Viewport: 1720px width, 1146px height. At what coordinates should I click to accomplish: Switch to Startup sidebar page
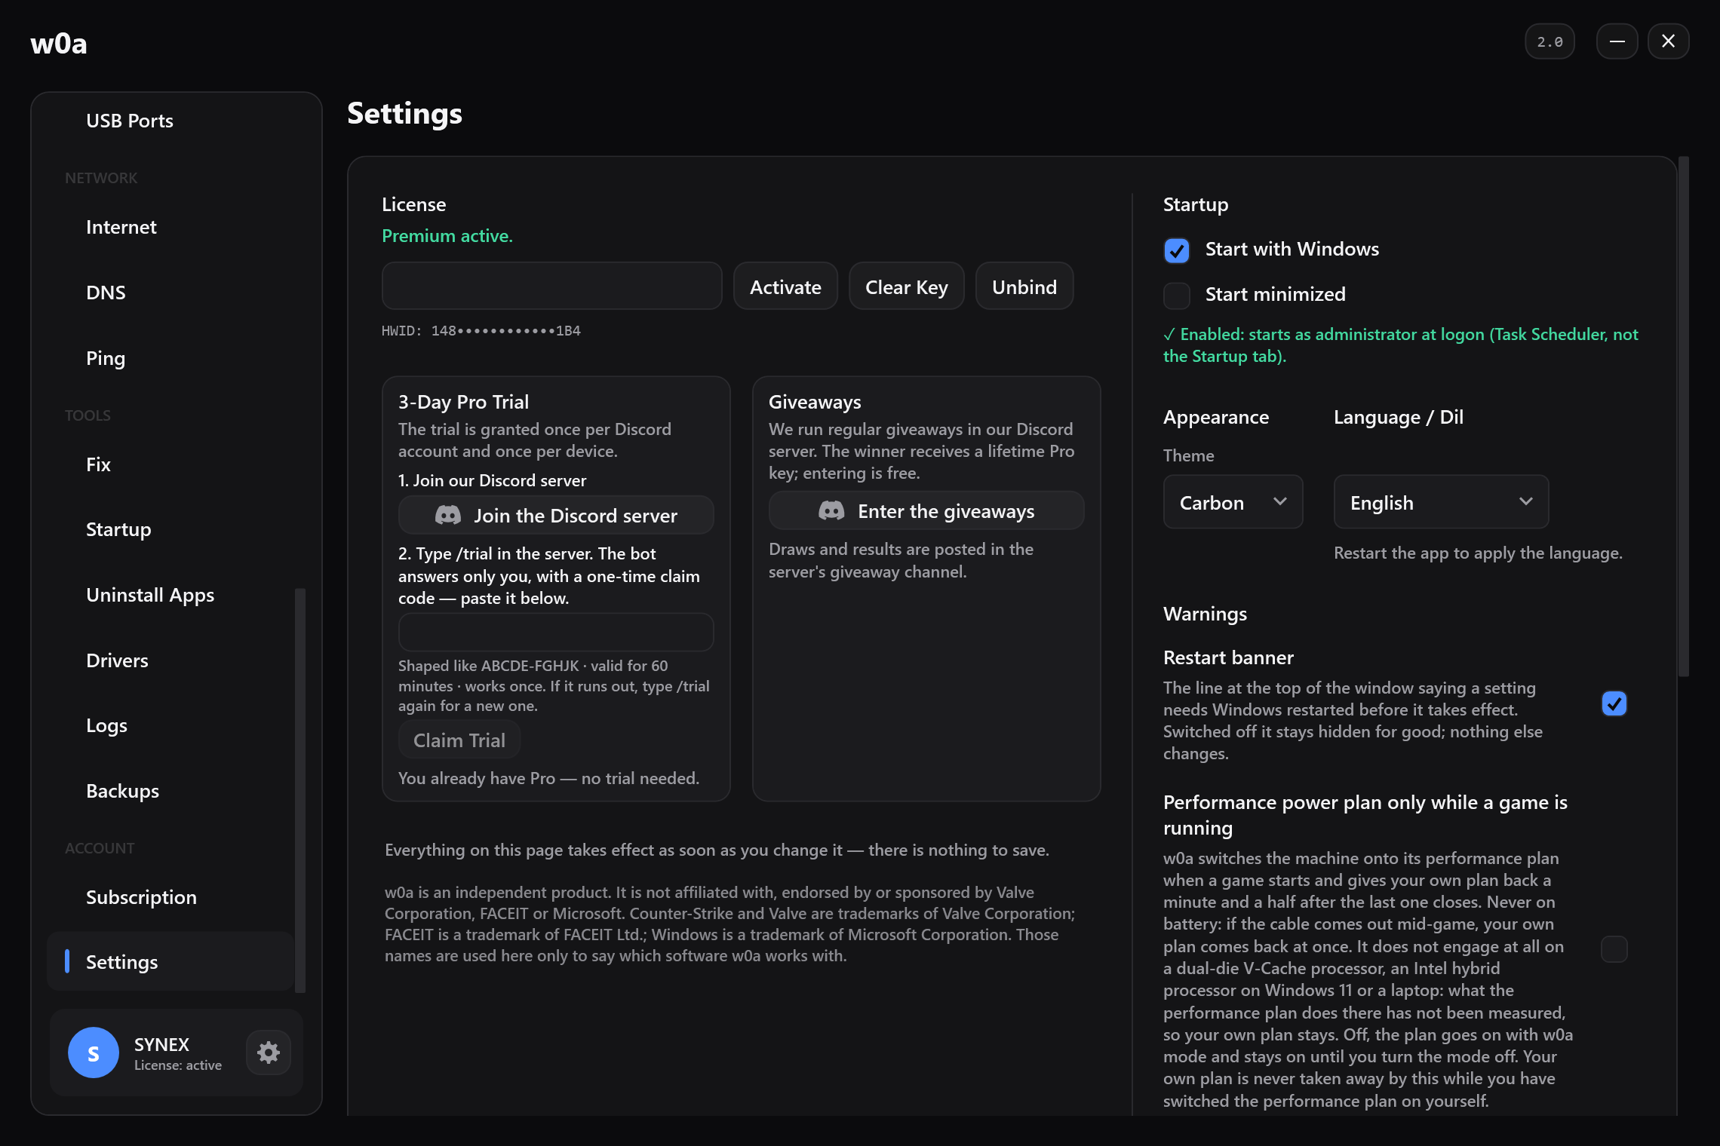coord(170,529)
